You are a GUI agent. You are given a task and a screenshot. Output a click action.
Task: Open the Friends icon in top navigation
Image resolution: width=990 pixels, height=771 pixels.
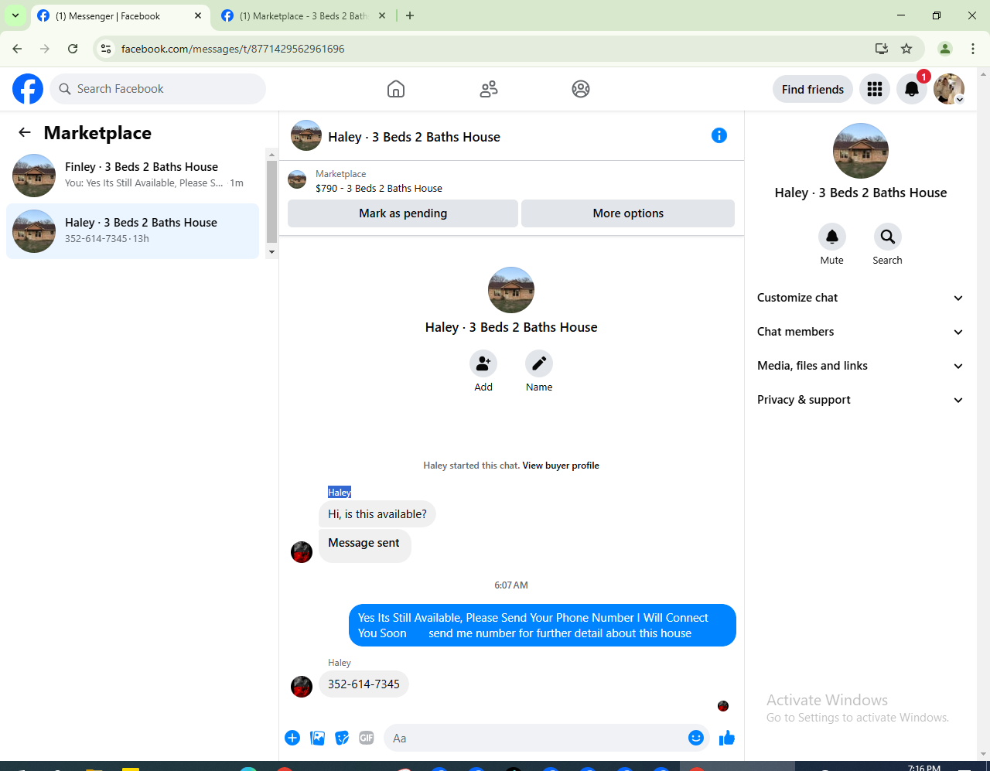(x=489, y=89)
